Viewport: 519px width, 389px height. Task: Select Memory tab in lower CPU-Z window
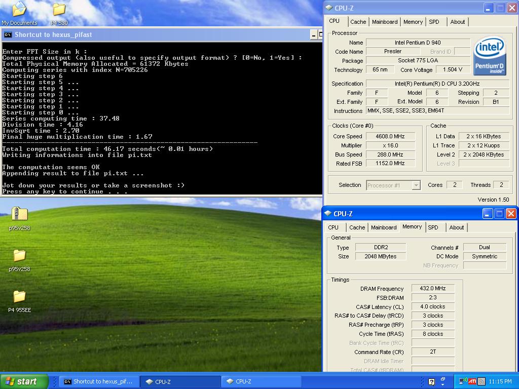(412, 226)
